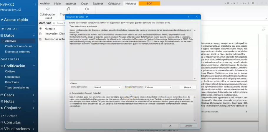Select the Módulos ribbon tab
Screen dimensions: 268x132
[x=131, y=4]
